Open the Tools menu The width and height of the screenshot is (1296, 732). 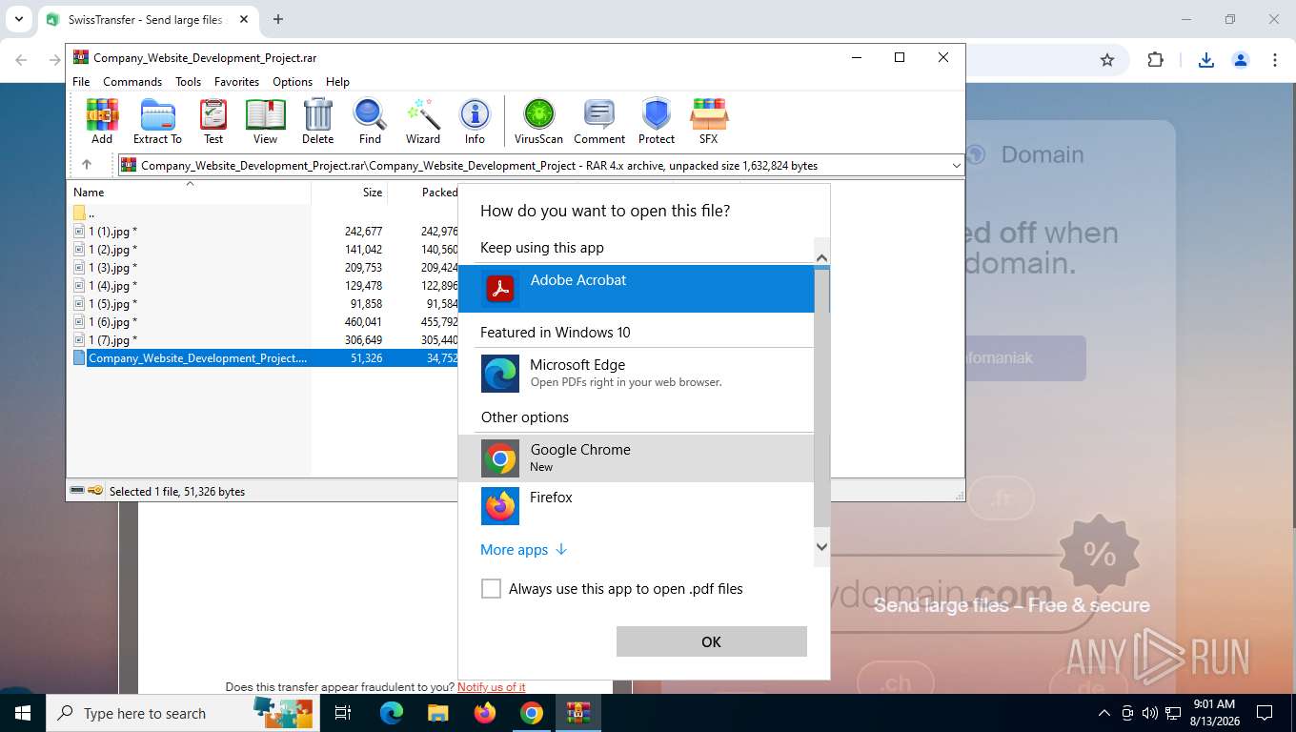tap(188, 82)
